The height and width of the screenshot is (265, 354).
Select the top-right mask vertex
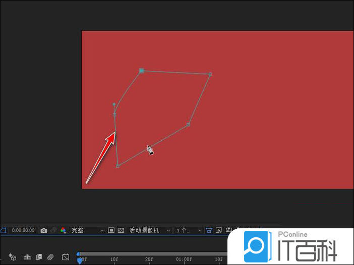pyautogui.click(x=210, y=74)
